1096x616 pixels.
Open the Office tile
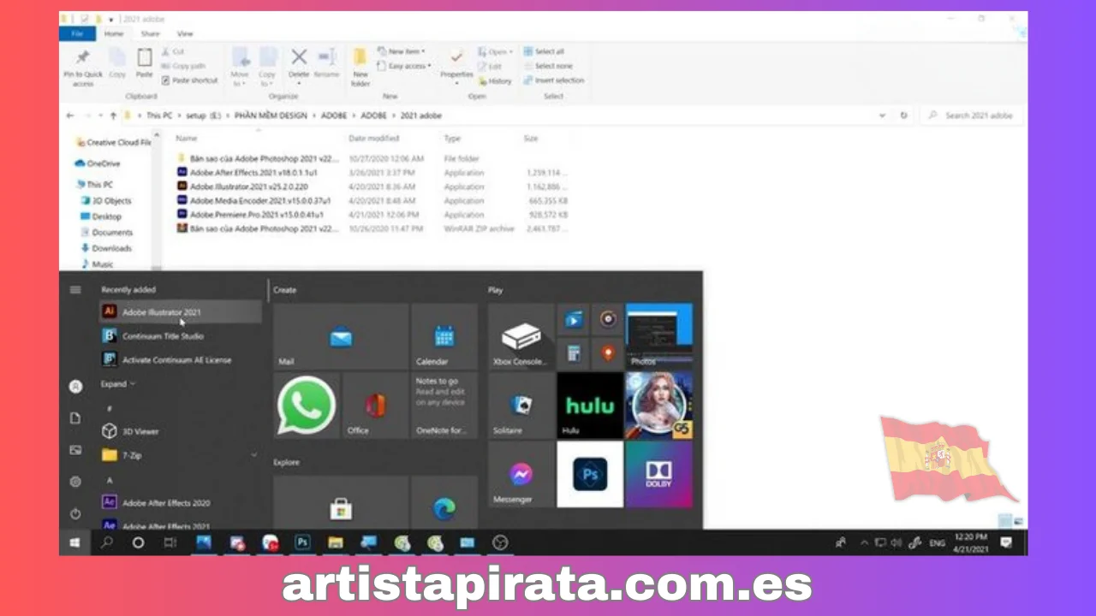375,406
